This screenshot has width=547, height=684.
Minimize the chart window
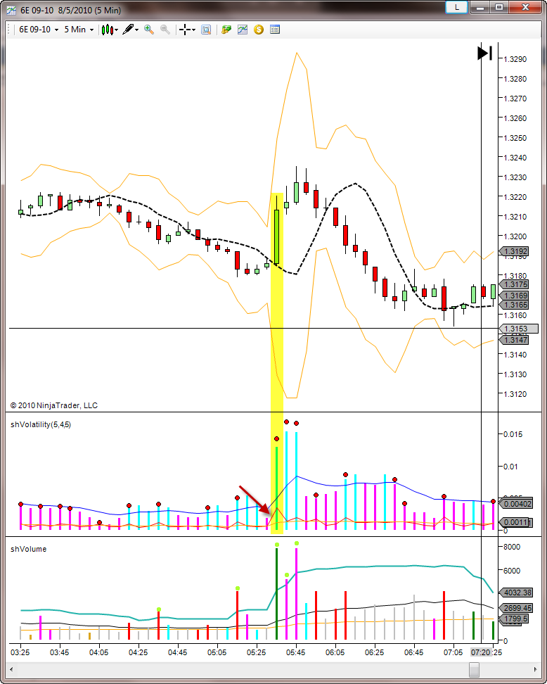point(481,8)
